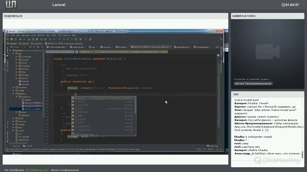Open the Refactor menu in PhpStorm

click(41, 35)
